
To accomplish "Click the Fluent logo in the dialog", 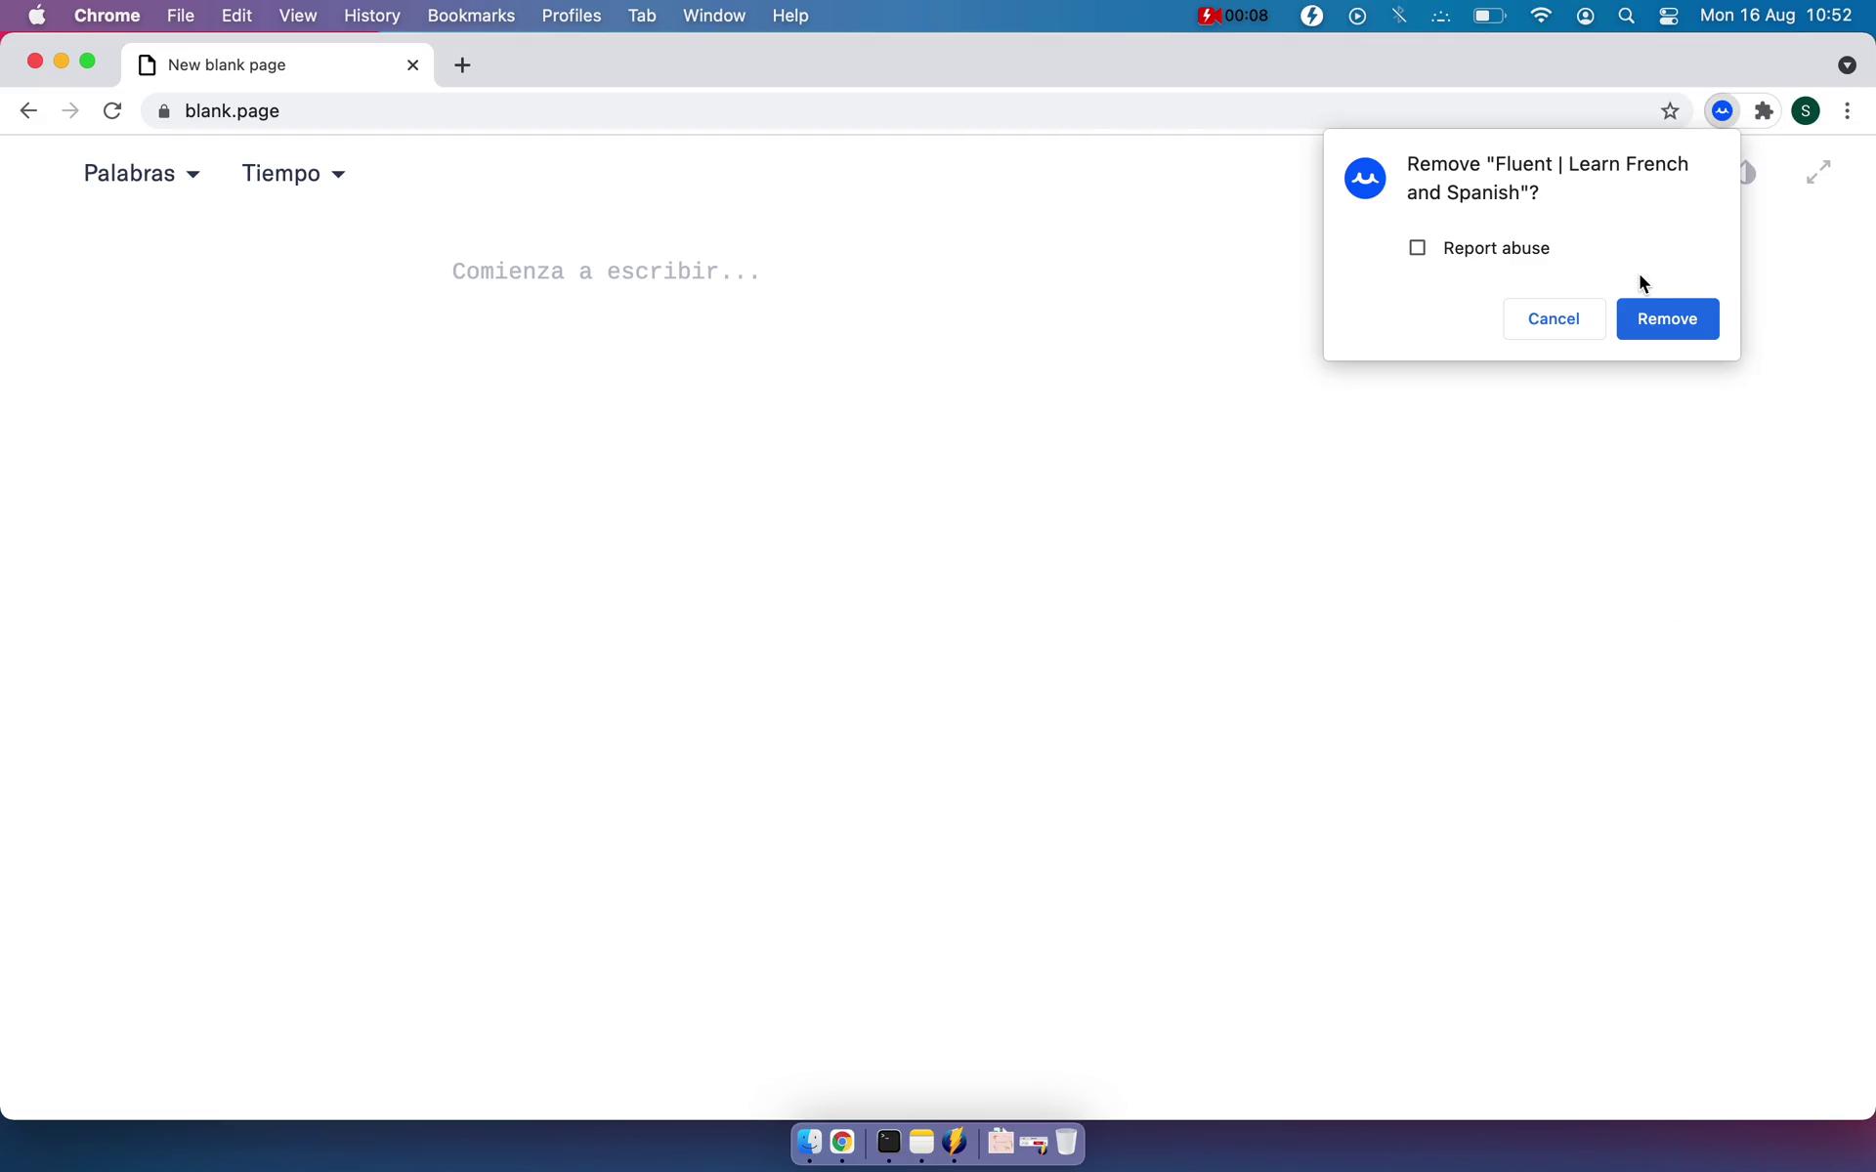I will click(x=1365, y=179).
